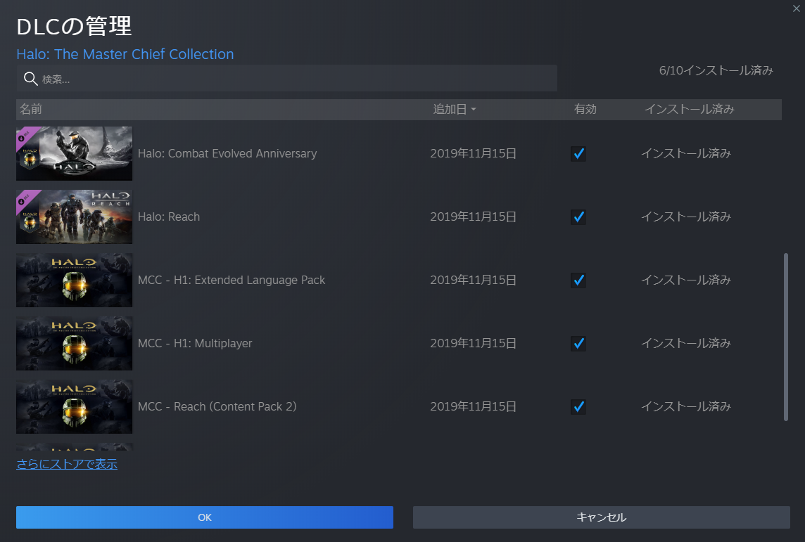Open Halo: The Master Chief Collection link
This screenshot has width=805, height=542.
pyautogui.click(x=125, y=54)
